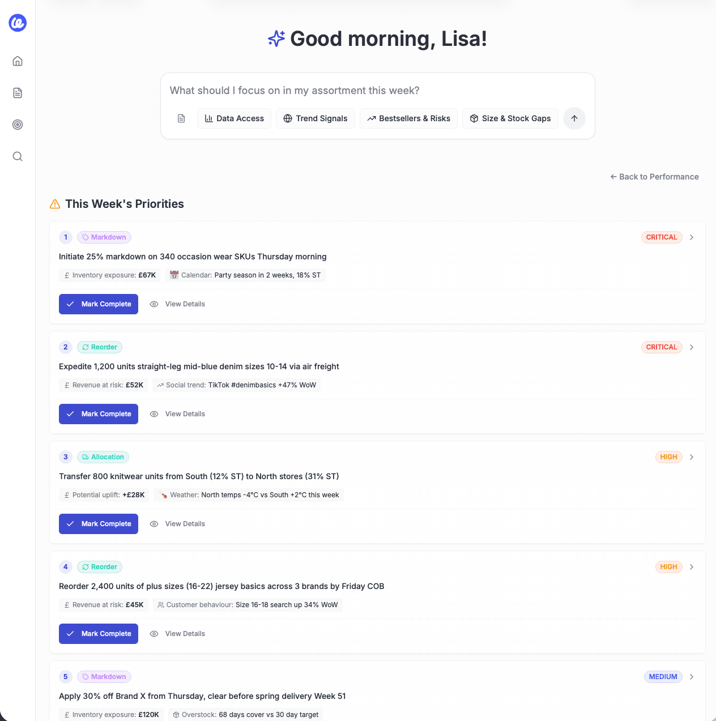Select the target/goals icon in the sidebar
The height and width of the screenshot is (721, 716).
click(x=18, y=125)
